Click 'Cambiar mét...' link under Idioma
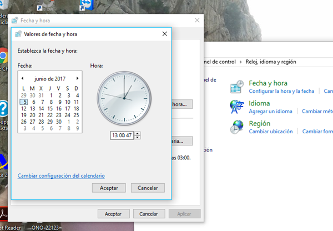The height and width of the screenshot is (231, 333). [317, 112]
